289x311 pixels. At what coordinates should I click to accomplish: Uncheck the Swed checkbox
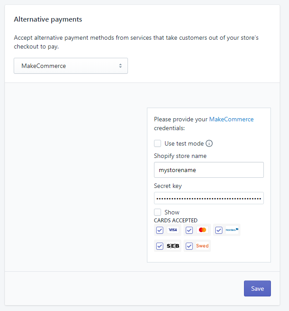coord(189,246)
